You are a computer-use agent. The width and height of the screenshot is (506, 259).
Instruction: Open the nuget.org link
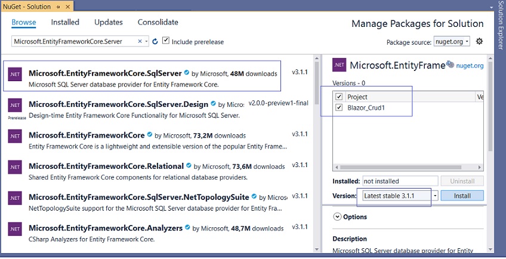(x=470, y=66)
